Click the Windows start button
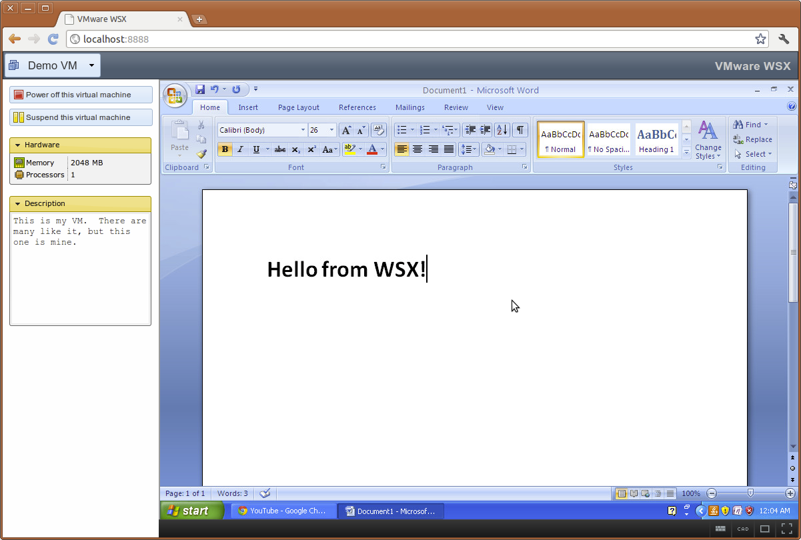801x540 pixels. 193,511
